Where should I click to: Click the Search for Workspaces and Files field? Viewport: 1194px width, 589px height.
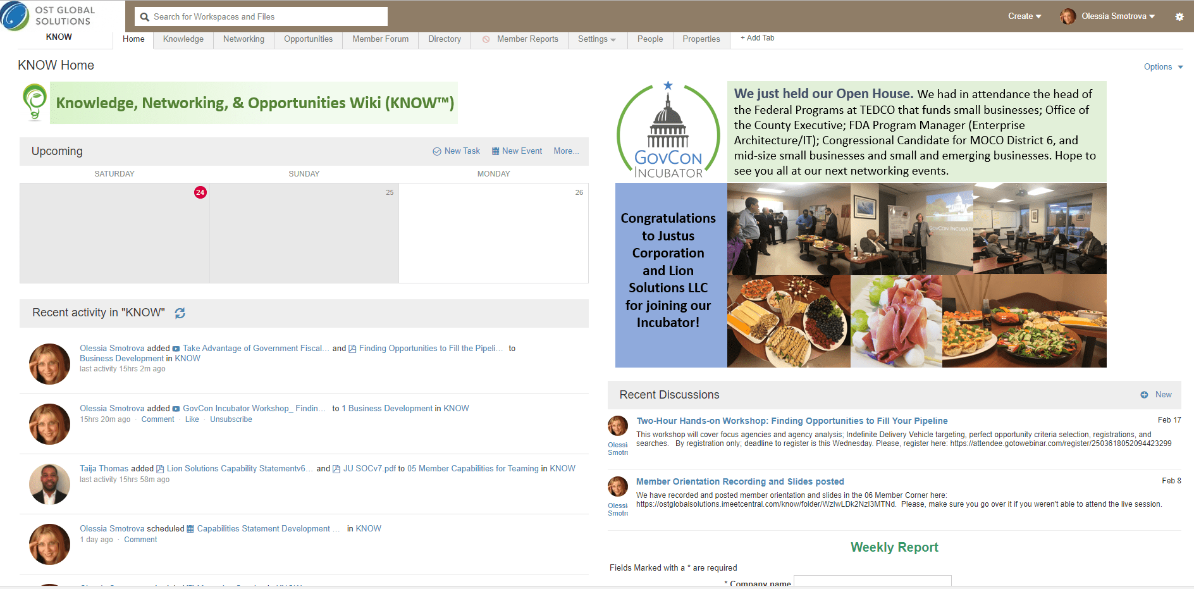tap(261, 16)
